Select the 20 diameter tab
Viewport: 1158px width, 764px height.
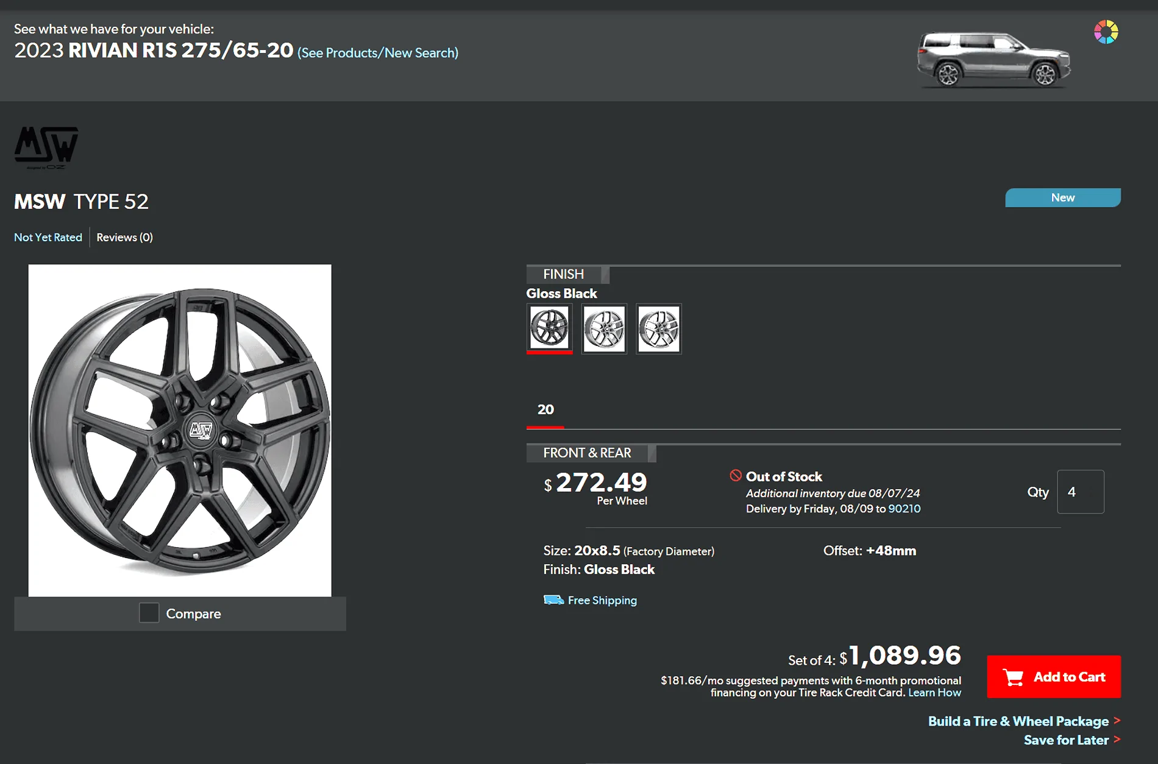(545, 410)
